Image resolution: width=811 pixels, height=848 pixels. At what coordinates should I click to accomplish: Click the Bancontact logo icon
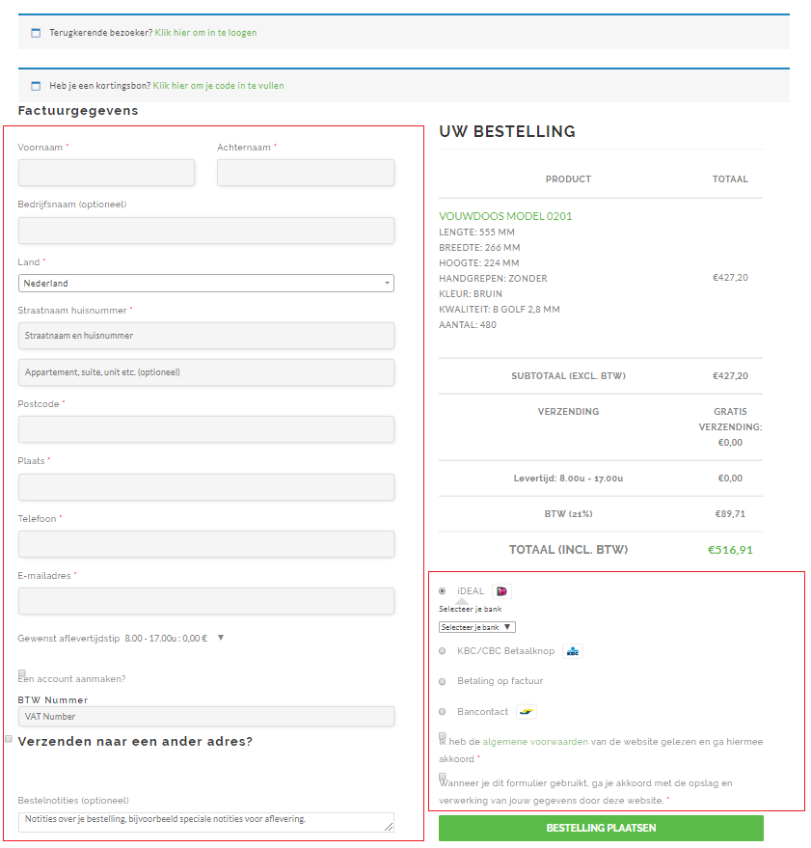[x=526, y=712]
